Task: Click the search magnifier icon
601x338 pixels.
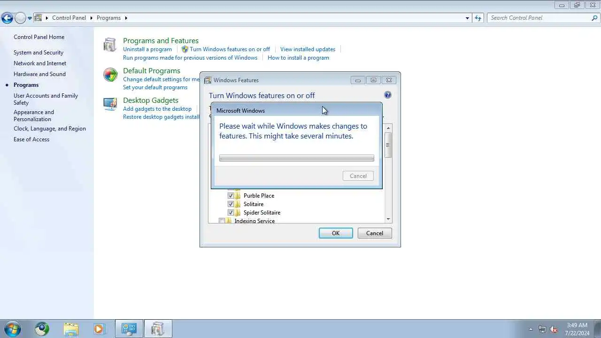Action: 594,18
